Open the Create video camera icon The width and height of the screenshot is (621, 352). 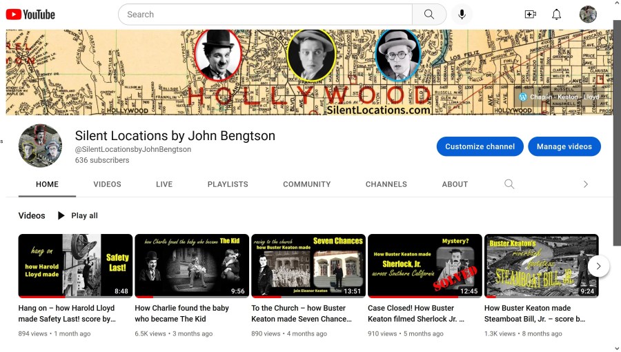[530, 14]
